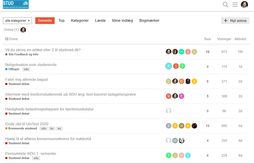The height and width of the screenshot is (163, 254).
Task: Click the M avatar in konsensussekvens row
Action: (x=175, y=141)
